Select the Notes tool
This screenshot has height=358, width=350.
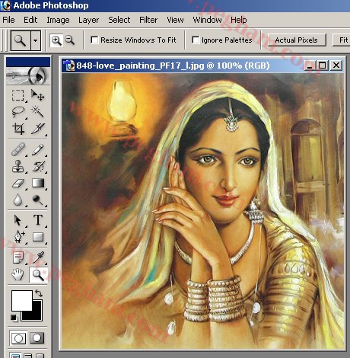[18, 257]
